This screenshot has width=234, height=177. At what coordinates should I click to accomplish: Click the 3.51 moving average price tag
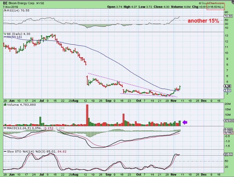228,90
